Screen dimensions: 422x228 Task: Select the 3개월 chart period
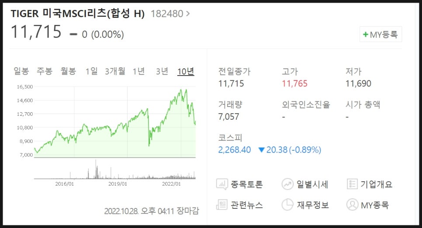coord(115,71)
